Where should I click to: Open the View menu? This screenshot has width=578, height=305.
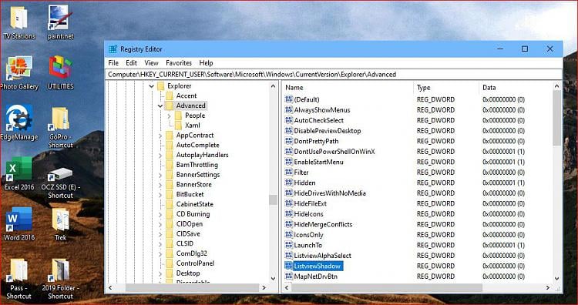click(151, 63)
